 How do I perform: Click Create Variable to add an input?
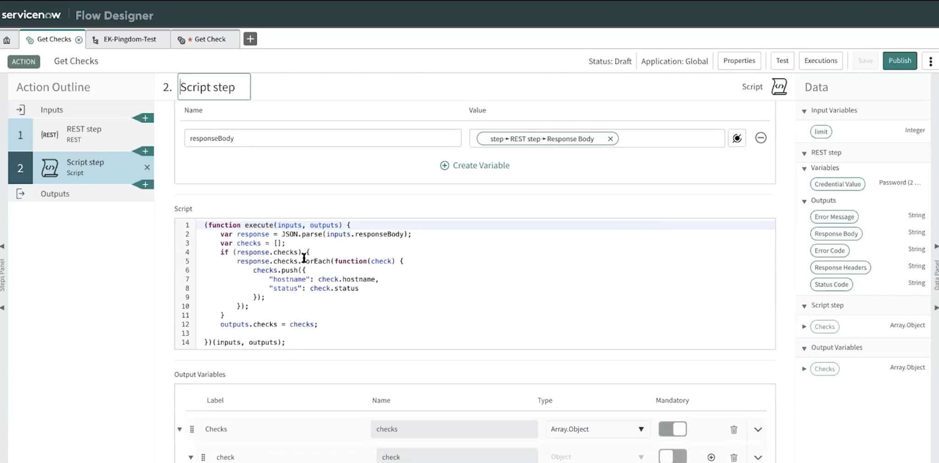[474, 165]
